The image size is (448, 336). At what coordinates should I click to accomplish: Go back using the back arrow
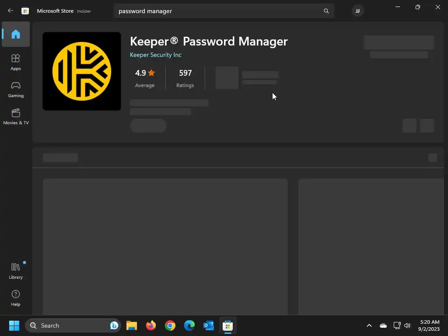(x=10, y=11)
